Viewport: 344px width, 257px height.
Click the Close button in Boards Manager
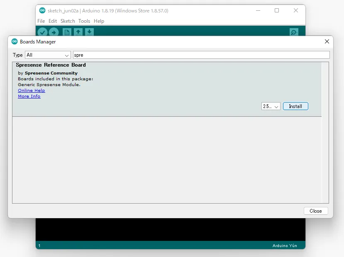[316, 211]
